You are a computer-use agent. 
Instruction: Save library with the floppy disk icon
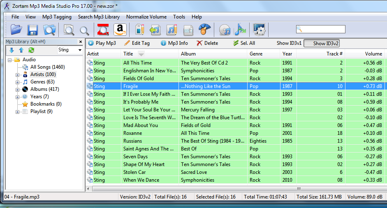[x=32, y=30]
